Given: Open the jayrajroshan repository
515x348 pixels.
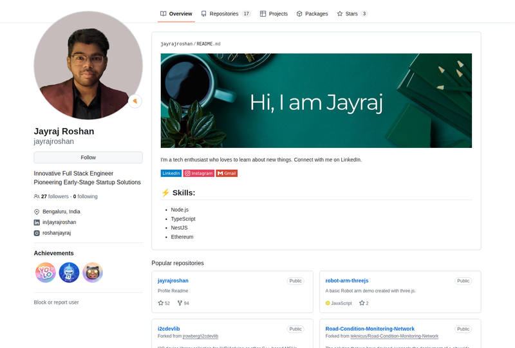Looking at the screenshot, I should 173,280.
